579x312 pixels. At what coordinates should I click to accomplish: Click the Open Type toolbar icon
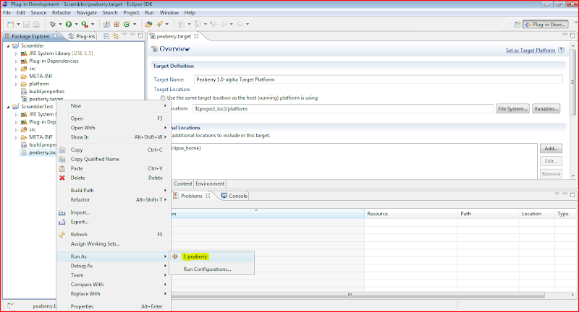coord(148,25)
